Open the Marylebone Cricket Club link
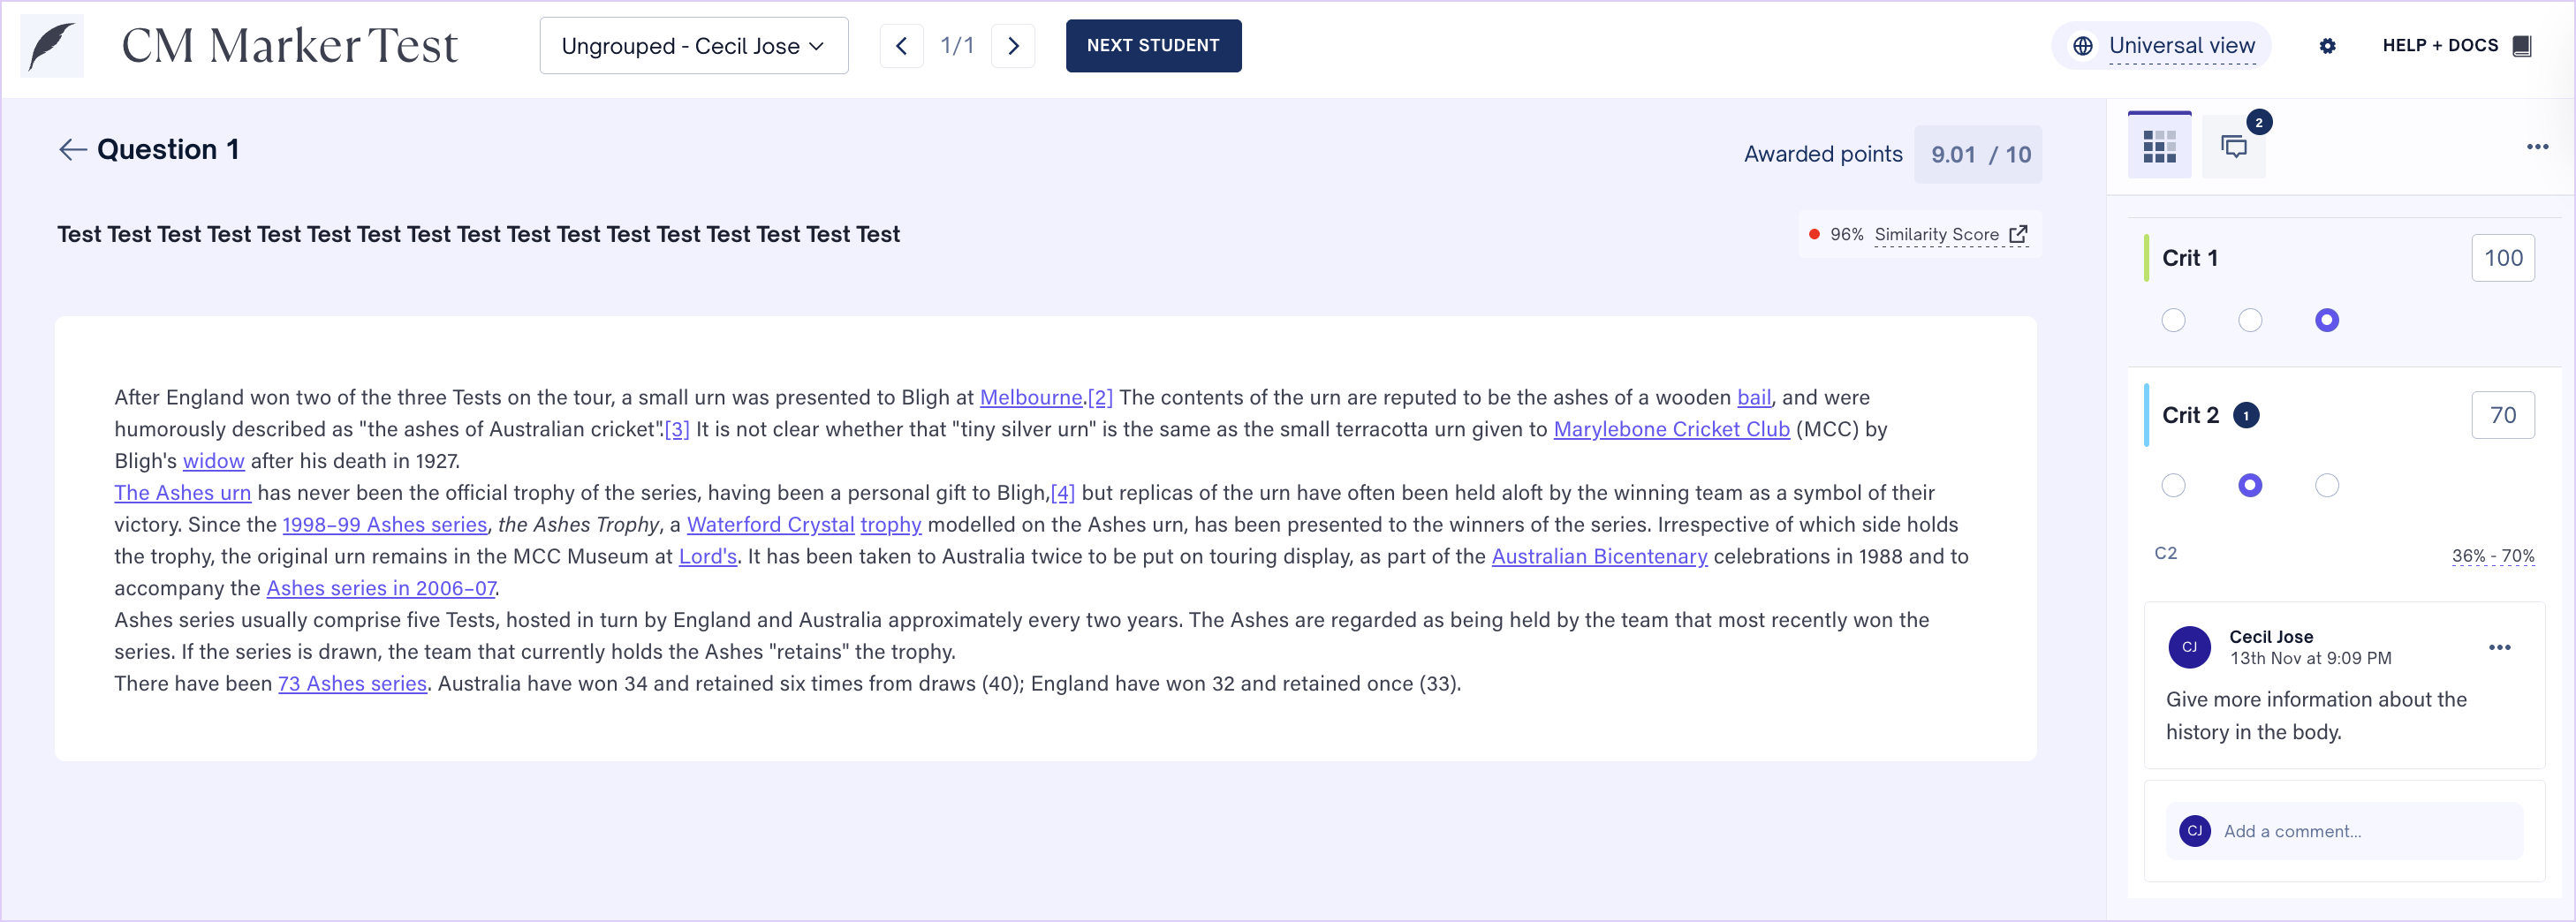The image size is (2576, 922). coord(1671,429)
